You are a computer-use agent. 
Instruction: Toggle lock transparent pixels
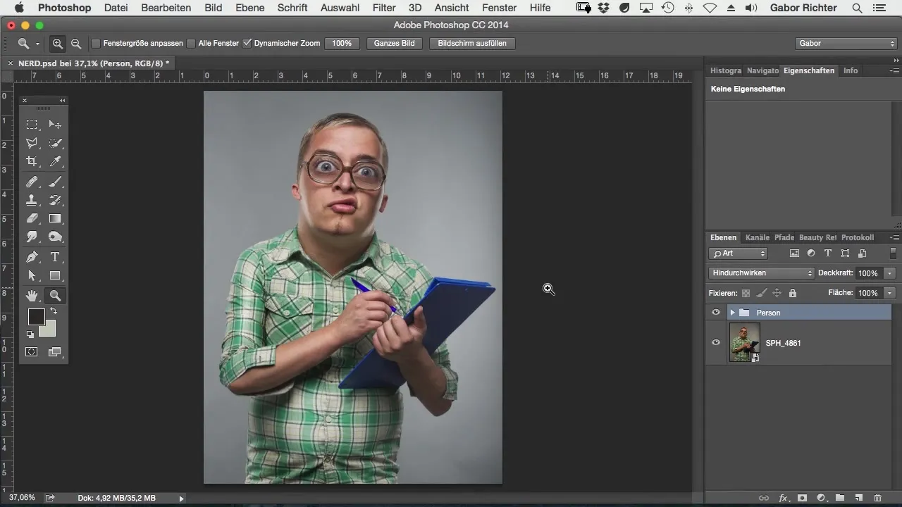pyautogui.click(x=746, y=293)
